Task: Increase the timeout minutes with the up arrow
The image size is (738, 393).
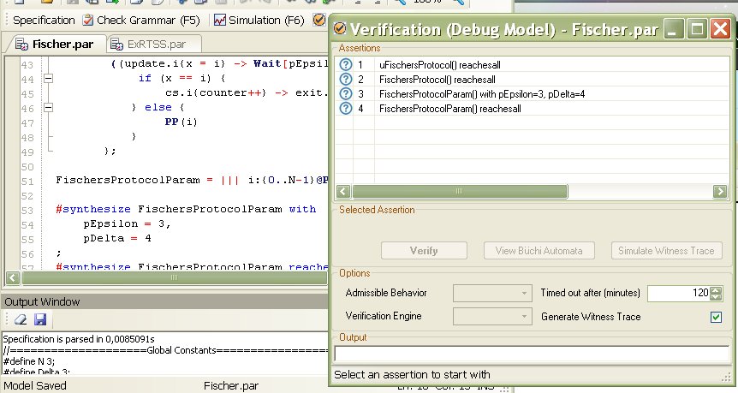Action: [716, 290]
